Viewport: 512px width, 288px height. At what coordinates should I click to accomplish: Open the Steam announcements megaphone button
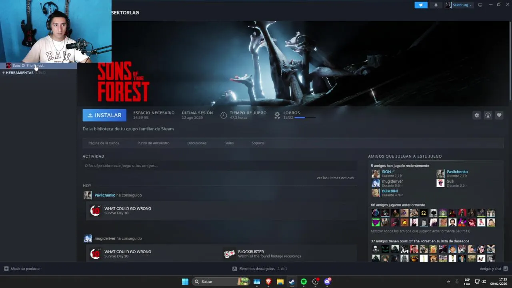click(421, 5)
